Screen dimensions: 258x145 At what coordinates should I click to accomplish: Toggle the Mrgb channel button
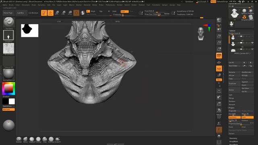pyautogui.click(x=93, y=11)
